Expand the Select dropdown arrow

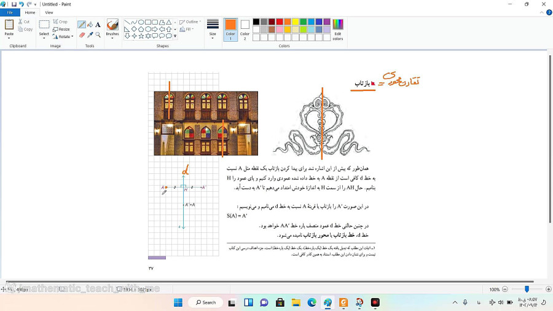coord(44,37)
